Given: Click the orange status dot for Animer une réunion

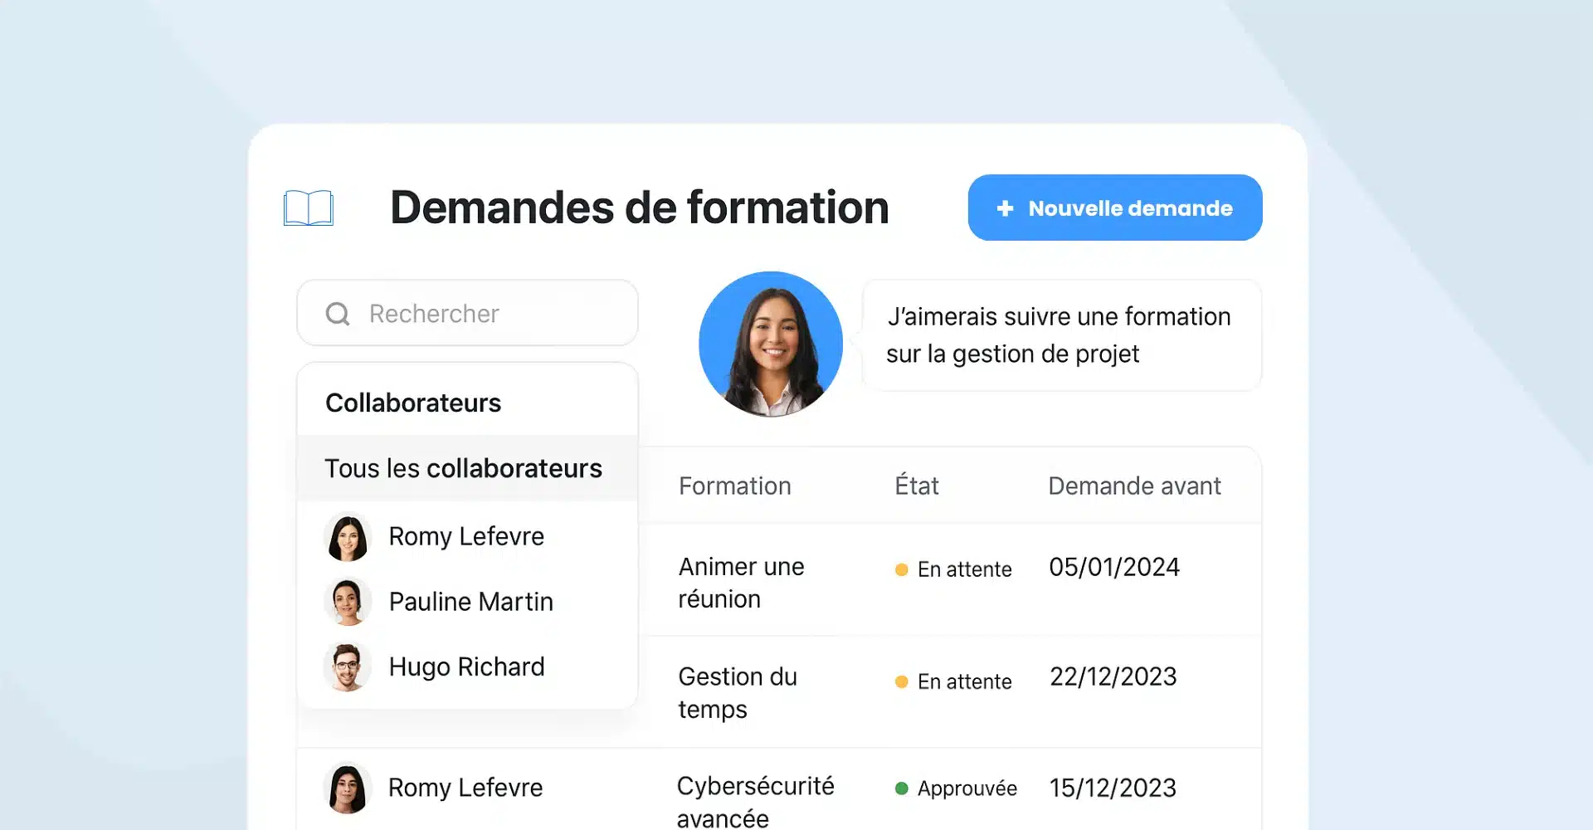Looking at the screenshot, I should tap(902, 569).
